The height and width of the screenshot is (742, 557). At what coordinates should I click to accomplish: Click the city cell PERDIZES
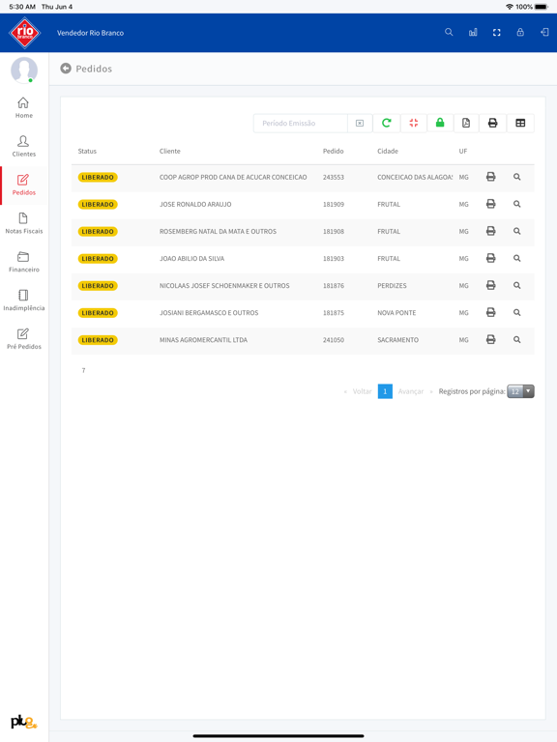(392, 285)
